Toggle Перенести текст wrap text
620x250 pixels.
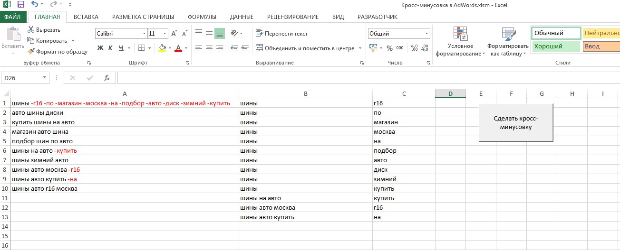(x=281, y=33)
